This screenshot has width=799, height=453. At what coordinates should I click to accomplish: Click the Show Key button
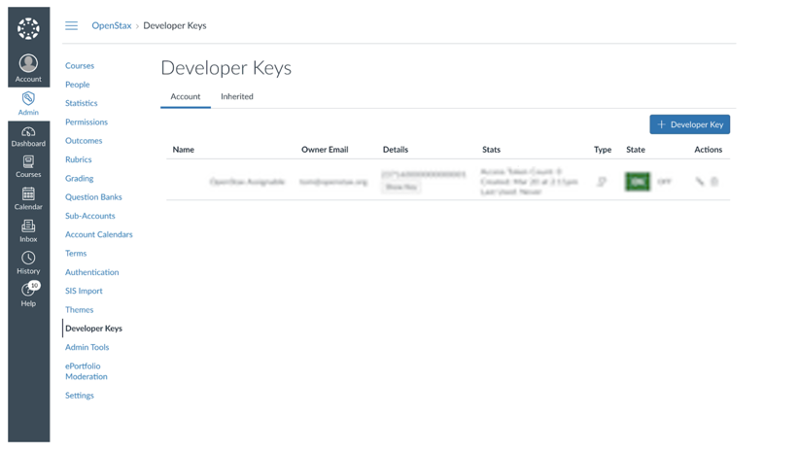tap(400, 187)
